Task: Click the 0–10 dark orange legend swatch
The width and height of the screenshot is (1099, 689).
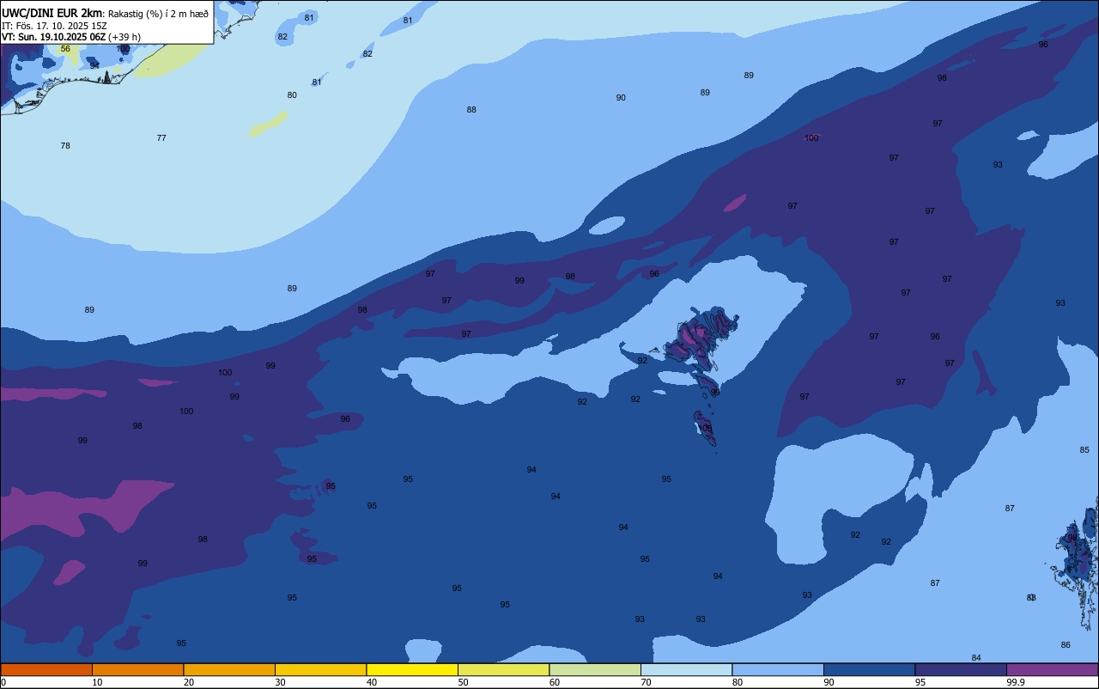Action: click(46, 669)
